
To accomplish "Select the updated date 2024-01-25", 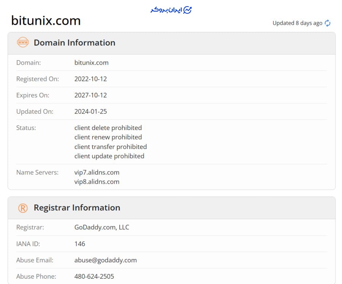I will pyautogui.click(x=90, y=111).
